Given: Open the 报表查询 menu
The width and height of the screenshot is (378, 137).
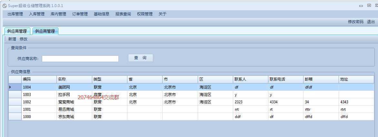Looking at the screenshot, I should 123,14.
